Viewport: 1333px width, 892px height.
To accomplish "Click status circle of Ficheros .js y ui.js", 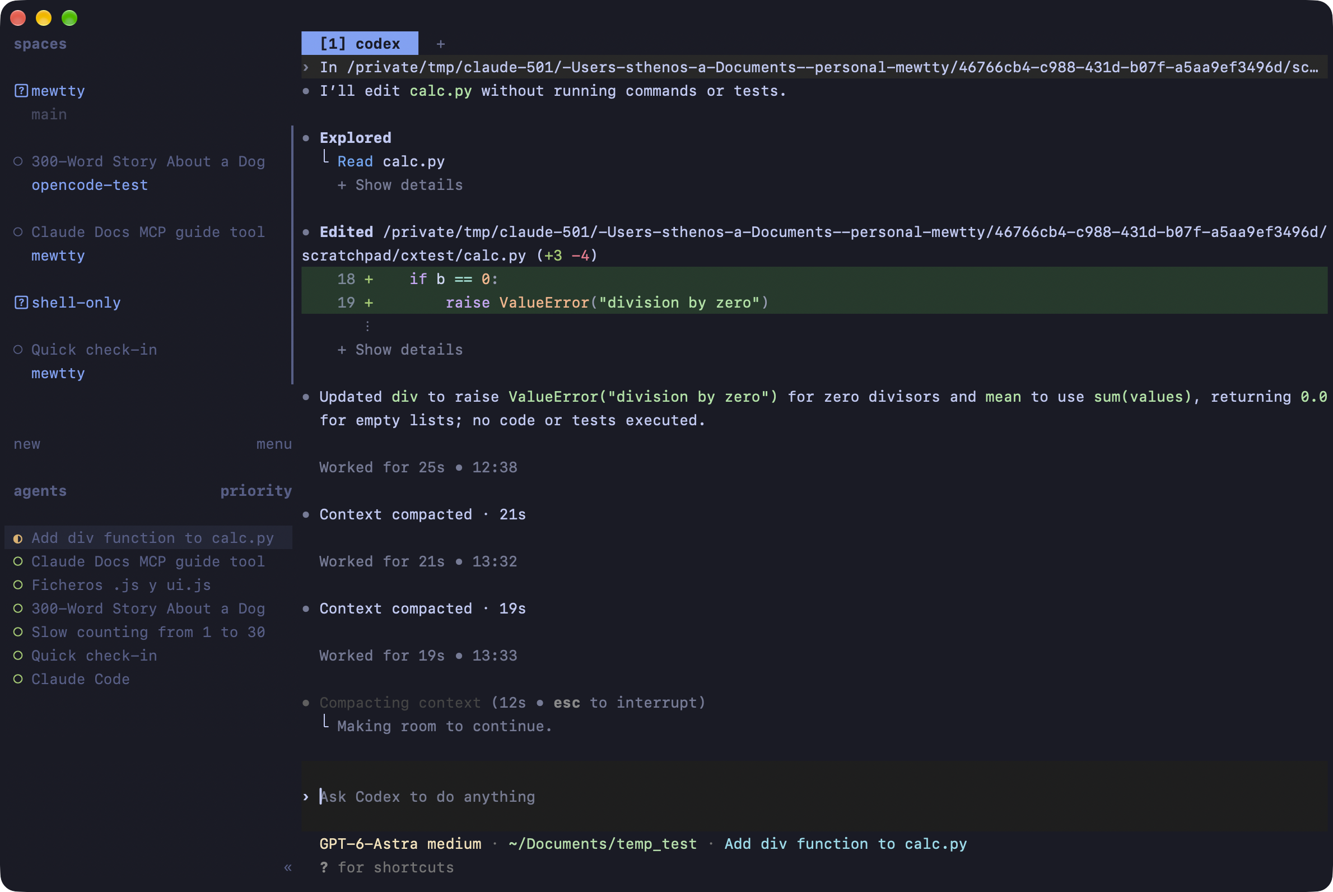I will 18,585.
